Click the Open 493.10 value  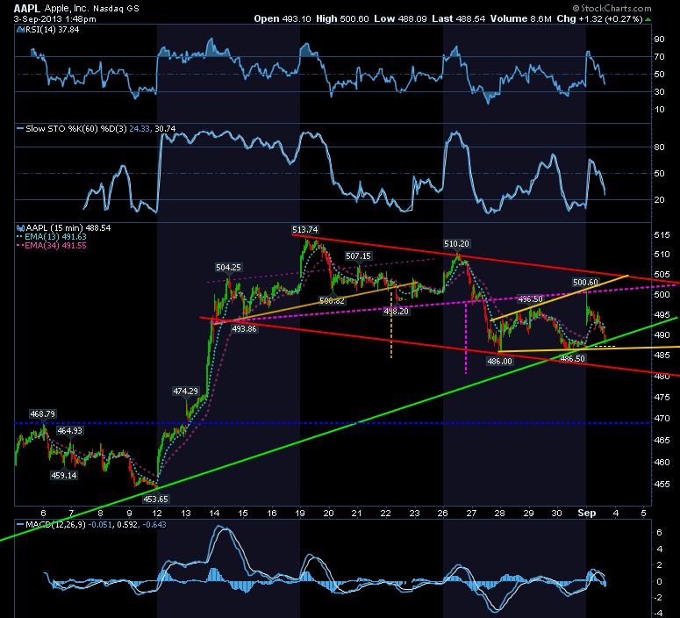click(x=283, y=18)
